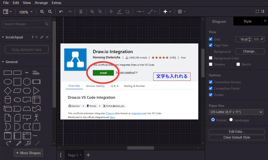The image size is (268, 160).
Task: Open the page options dots menu
Action: pyautogui.click(x=61, y=155)
